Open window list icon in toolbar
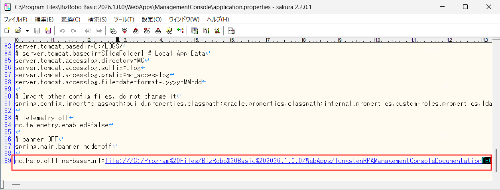Screen dimensions: 500x190 pyautogui.click(x=231, y=31)
